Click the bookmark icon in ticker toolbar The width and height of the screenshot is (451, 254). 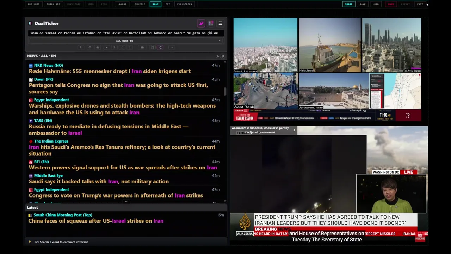click(x=152, y=47)
